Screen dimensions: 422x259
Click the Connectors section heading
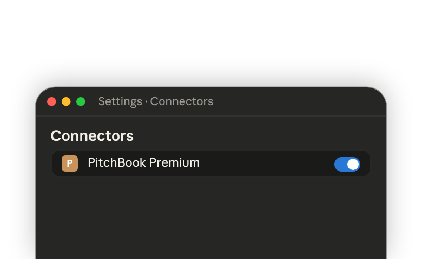click(92, 136)
